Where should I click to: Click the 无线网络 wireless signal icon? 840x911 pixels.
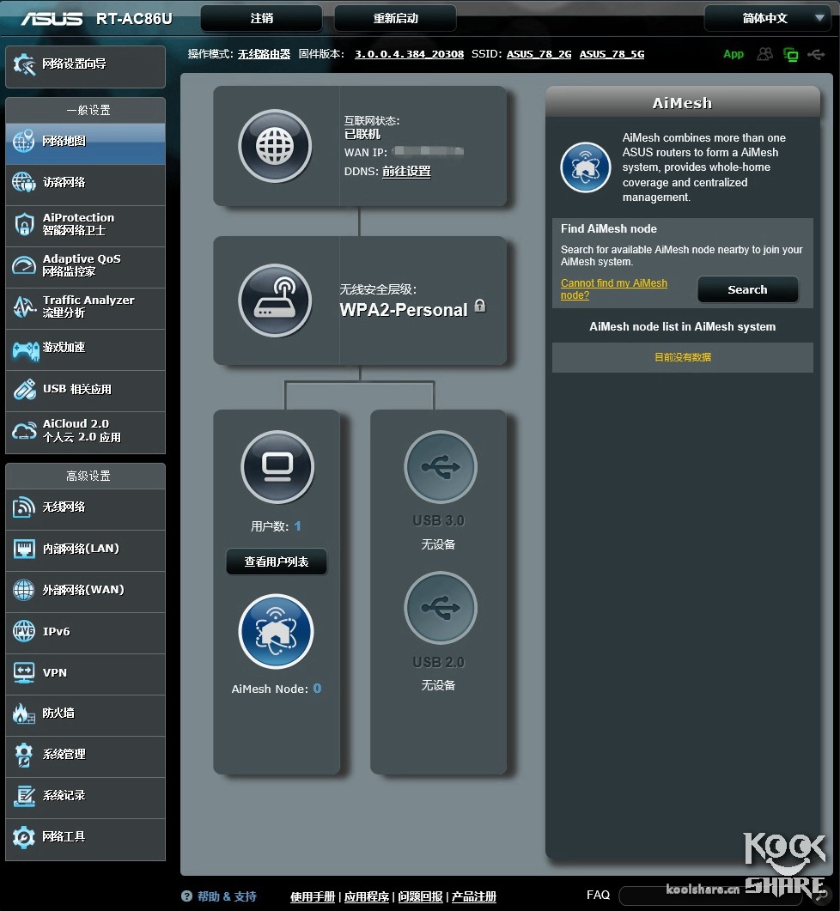[24, 507]
